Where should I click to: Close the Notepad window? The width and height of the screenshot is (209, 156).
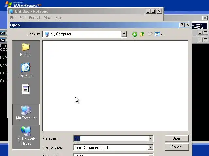[159, 11]
